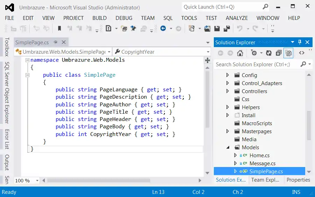Switch to the Team Explorer tab

[265, 180]
